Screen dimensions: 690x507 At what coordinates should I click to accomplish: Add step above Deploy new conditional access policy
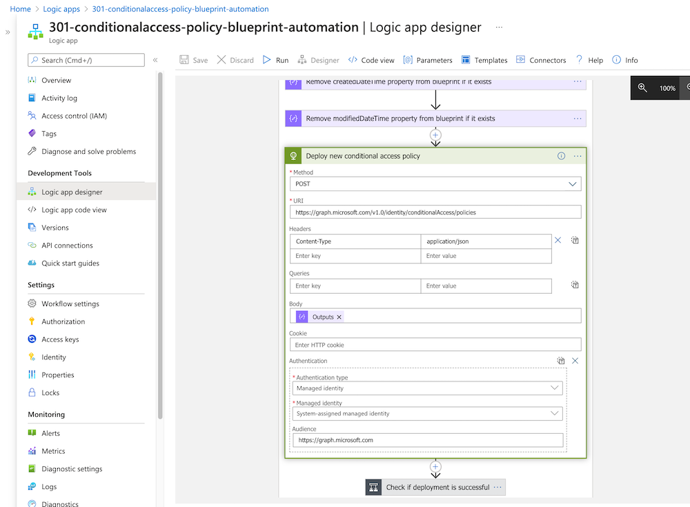click(435, 135)
